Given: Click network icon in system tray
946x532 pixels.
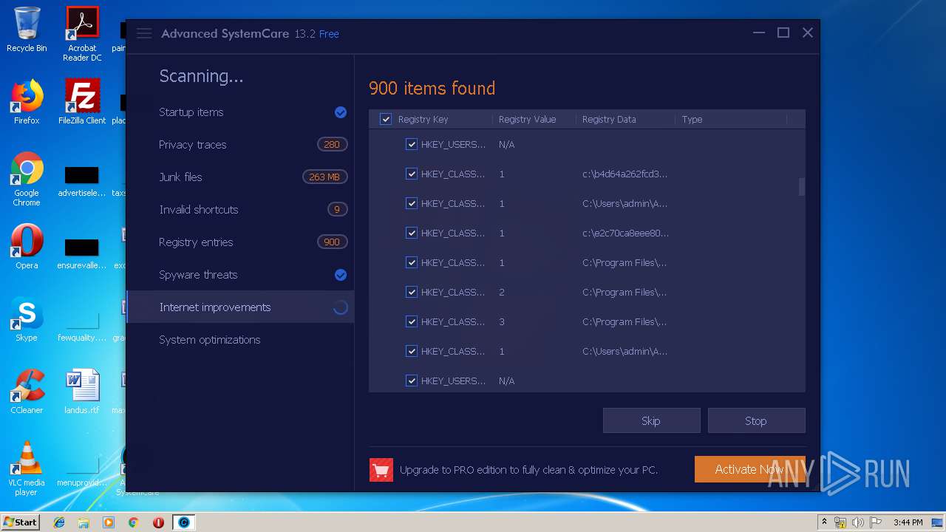Looking at the screenshot, I should click(x=840, y=522).
